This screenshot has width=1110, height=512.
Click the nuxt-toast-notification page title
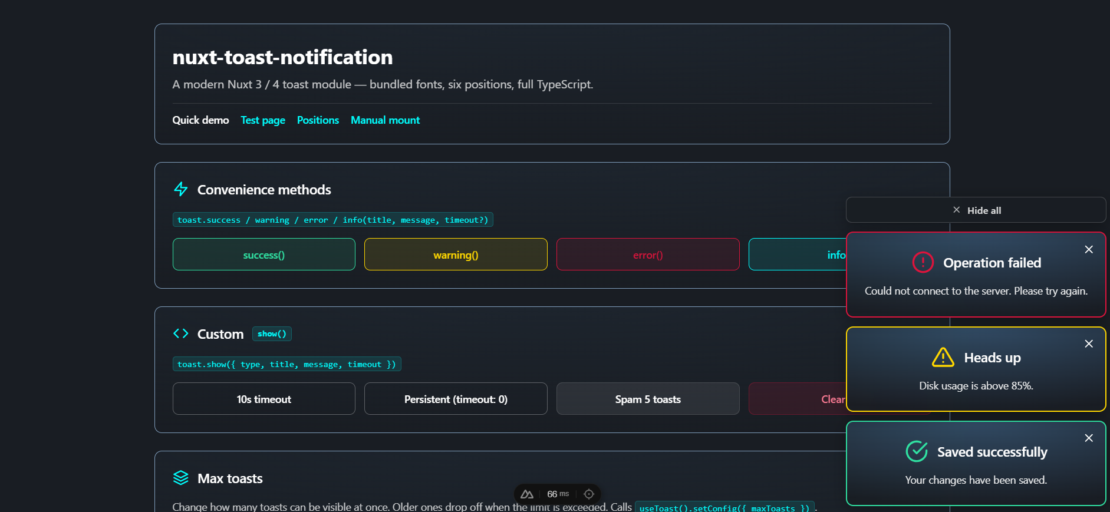pos(282,57)
